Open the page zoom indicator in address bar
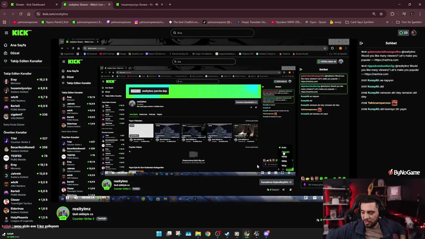Image resolution: width=425 pixels, height=239 pixels. tap(374, 14)
